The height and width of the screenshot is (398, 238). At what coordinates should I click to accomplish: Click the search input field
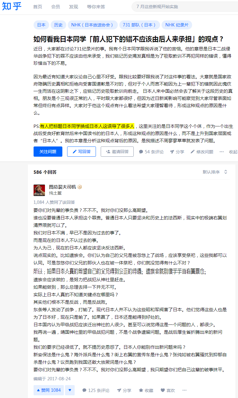(x=184, y=6)
